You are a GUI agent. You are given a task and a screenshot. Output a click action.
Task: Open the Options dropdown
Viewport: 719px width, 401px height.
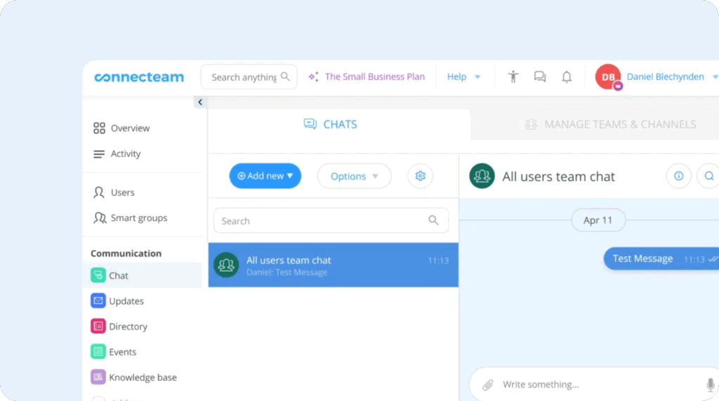(355, 176)
